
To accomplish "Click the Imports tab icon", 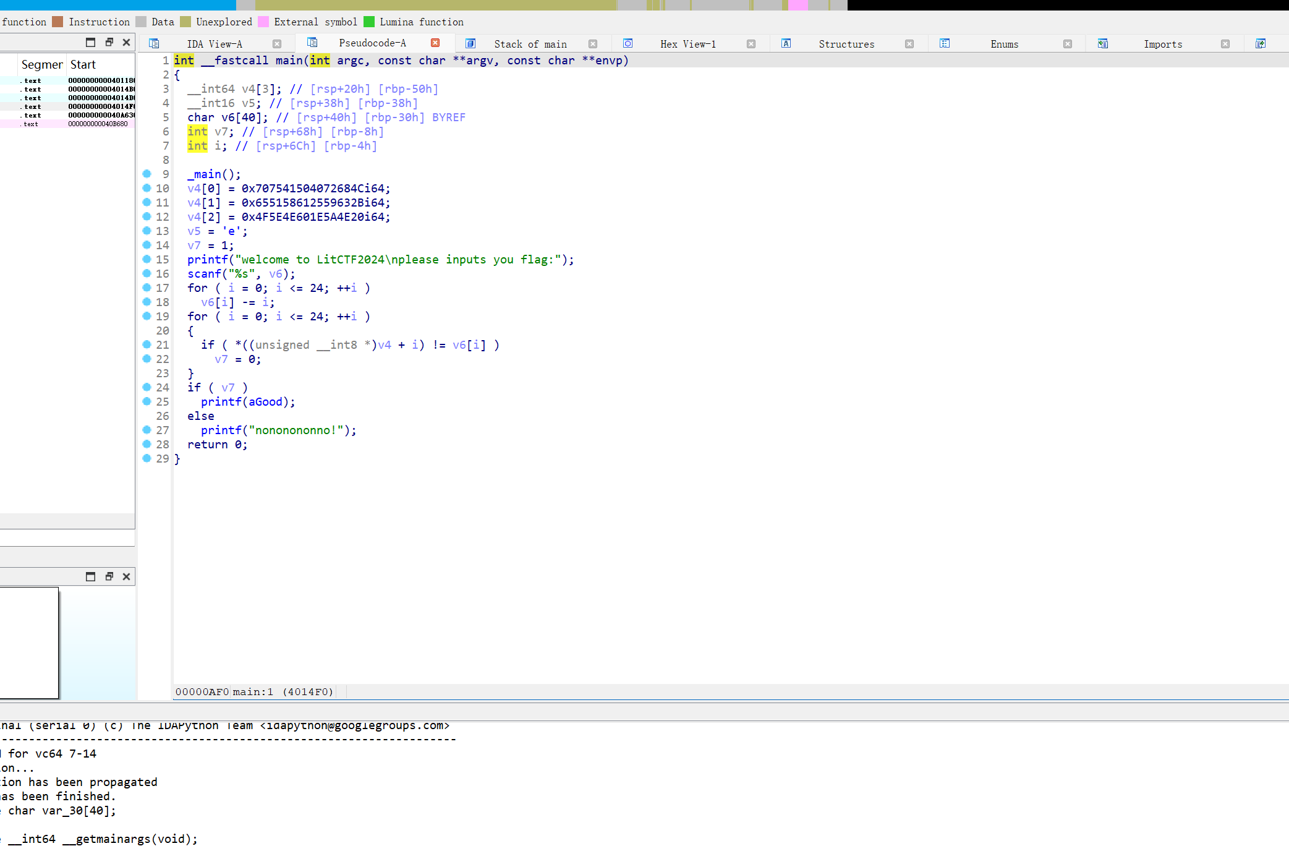I will point(1103,43).
